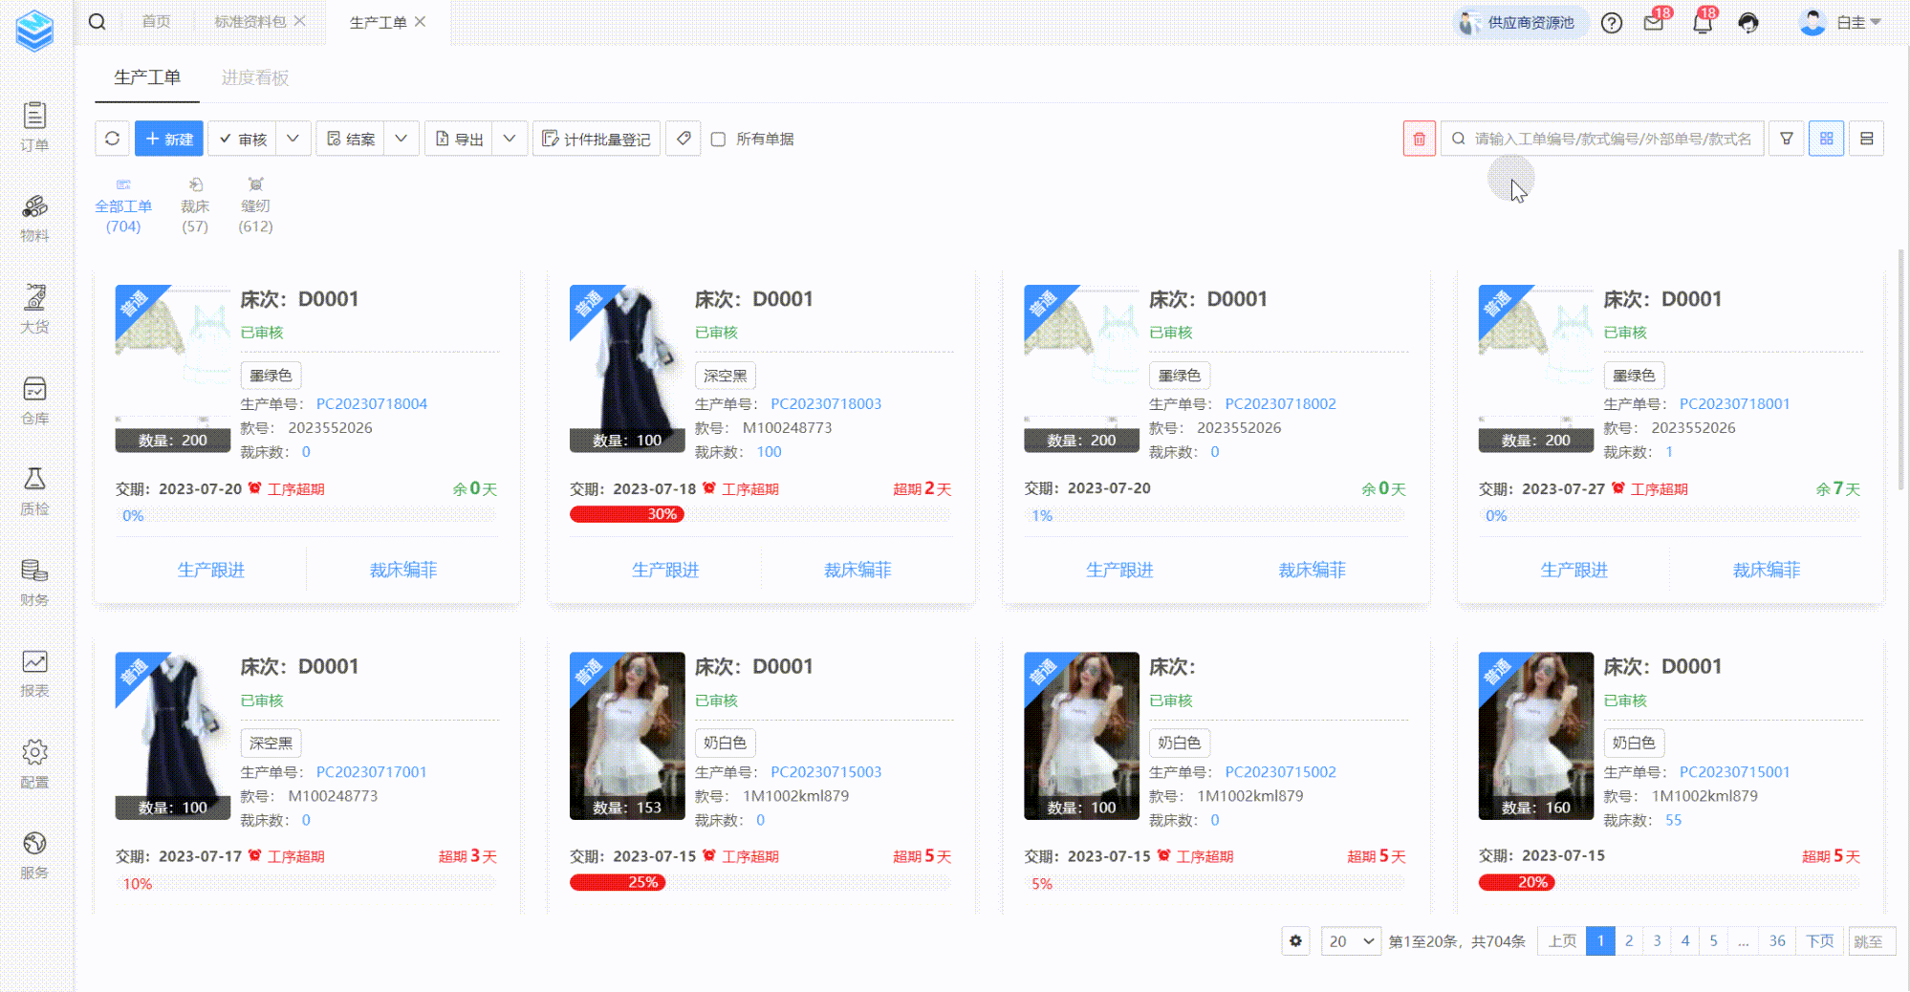
Task: Expand the 导出 dropdown arrow
Action: (510, 139)
